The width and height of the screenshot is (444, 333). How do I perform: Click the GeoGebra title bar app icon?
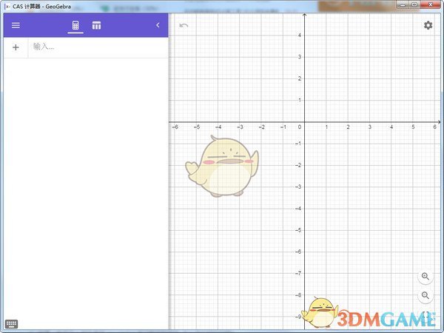point(7,6)
